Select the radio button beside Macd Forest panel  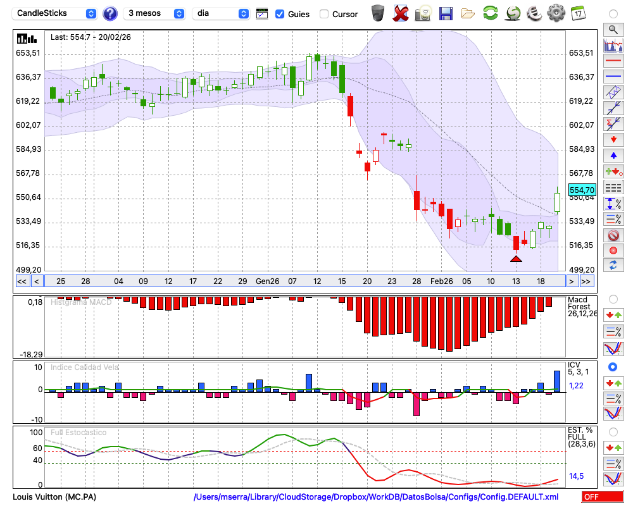click(x=613, y=299)
